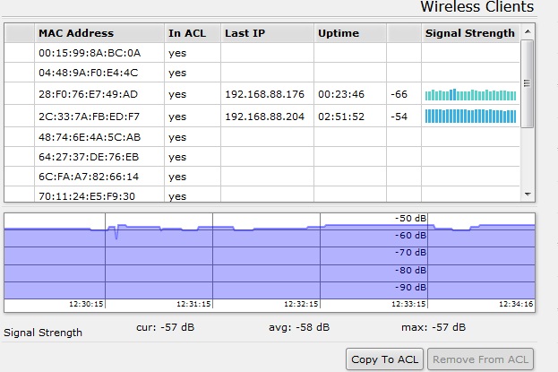Click the Signal Strength column header

(469, 33)
